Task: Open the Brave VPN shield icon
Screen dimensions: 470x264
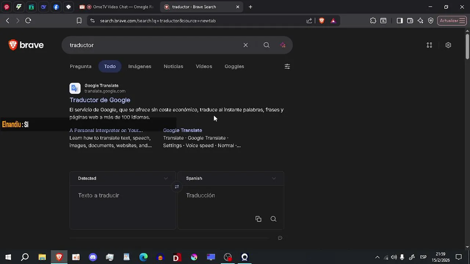Action: tap(431, 21)
